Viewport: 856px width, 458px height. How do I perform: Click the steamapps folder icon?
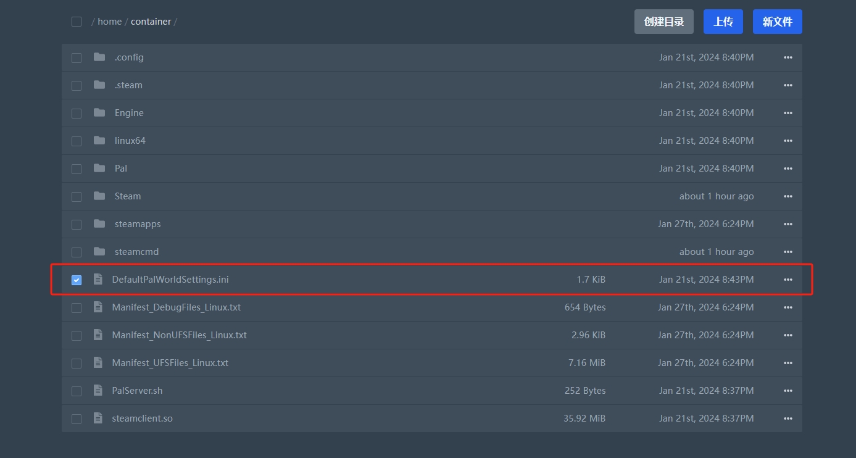(x=99, y=223)
